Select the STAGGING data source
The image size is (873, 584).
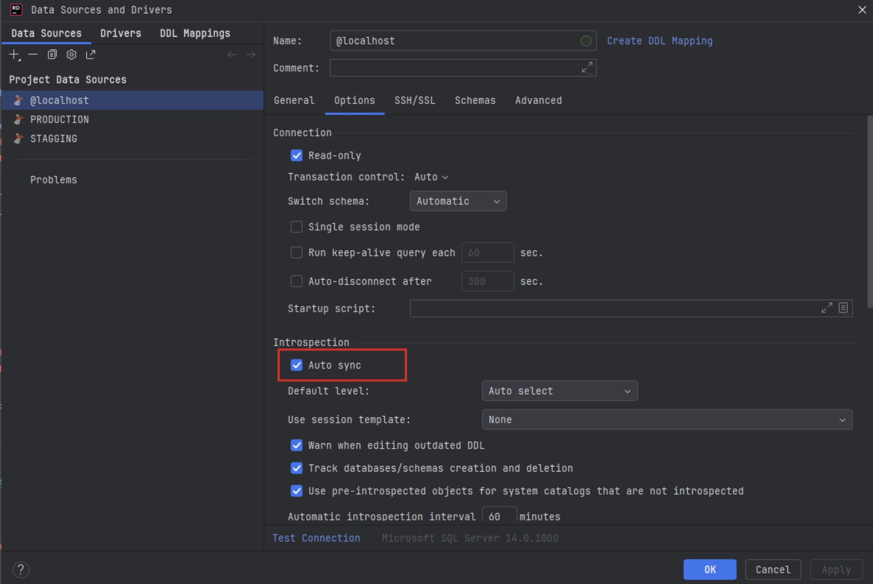pyautogui.click(x=132, y=139)
